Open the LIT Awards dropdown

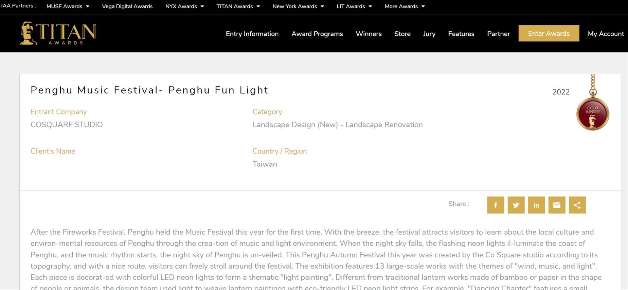[354, 6]
